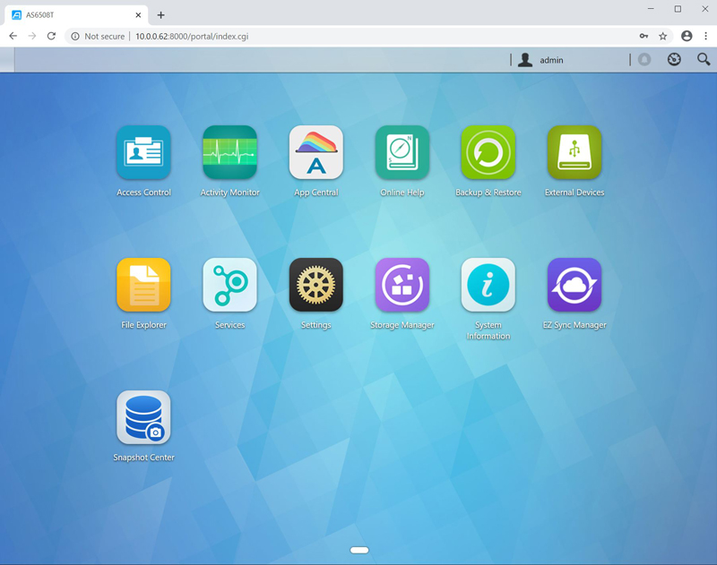Reload the portal page
The image size is (717, 565).
[51, 36]
